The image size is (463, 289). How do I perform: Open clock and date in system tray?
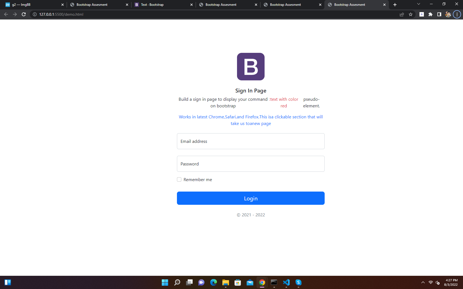(451, 282)
